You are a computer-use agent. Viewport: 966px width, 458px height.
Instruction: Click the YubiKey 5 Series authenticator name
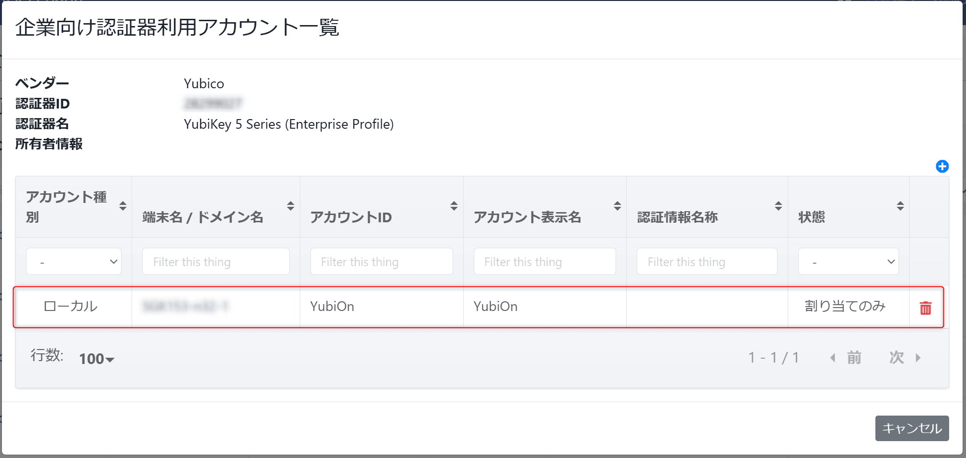289,124
